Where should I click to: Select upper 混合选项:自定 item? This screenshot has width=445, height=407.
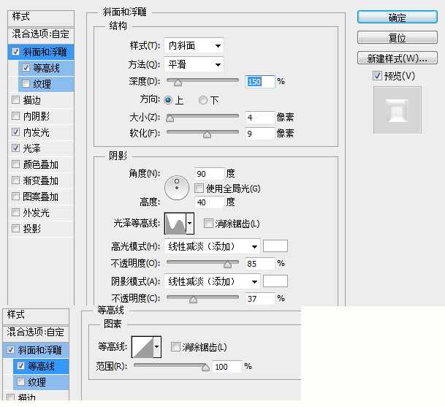pos(41,34)
